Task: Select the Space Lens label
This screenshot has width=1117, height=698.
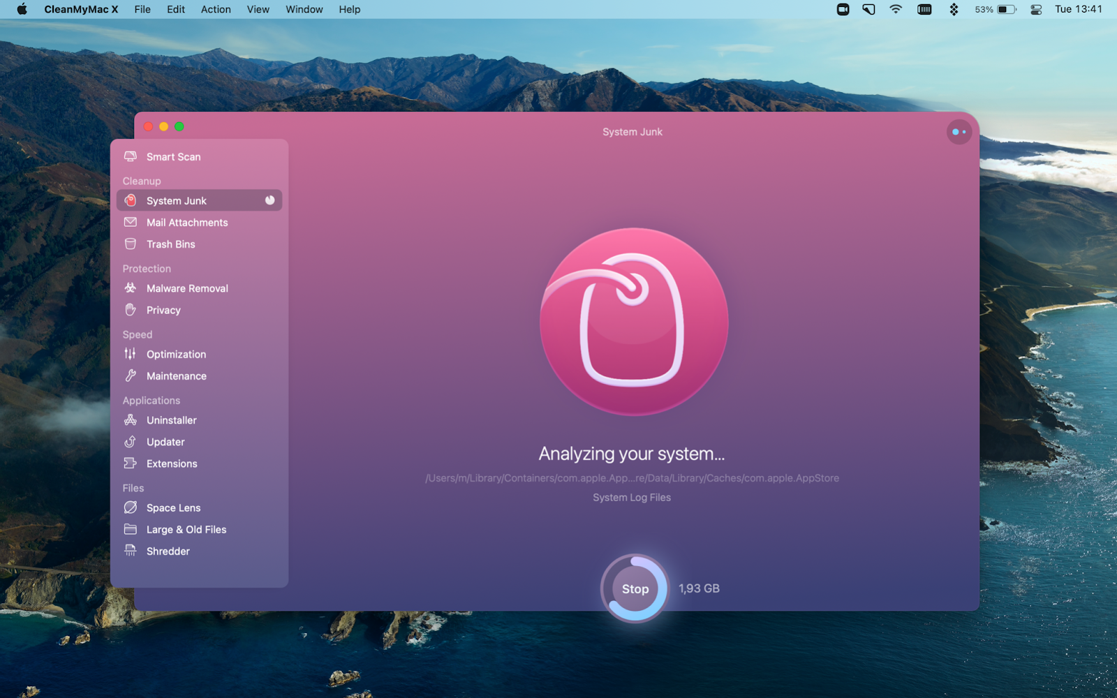Action: click(x=173, y=507)
